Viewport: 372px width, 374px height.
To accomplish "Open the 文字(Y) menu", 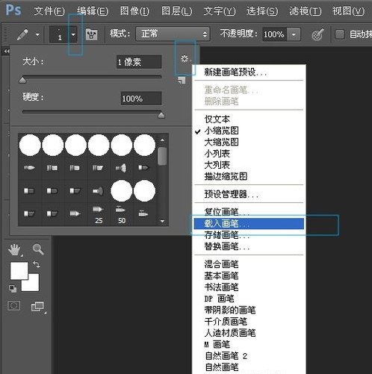I will point(220,11).
